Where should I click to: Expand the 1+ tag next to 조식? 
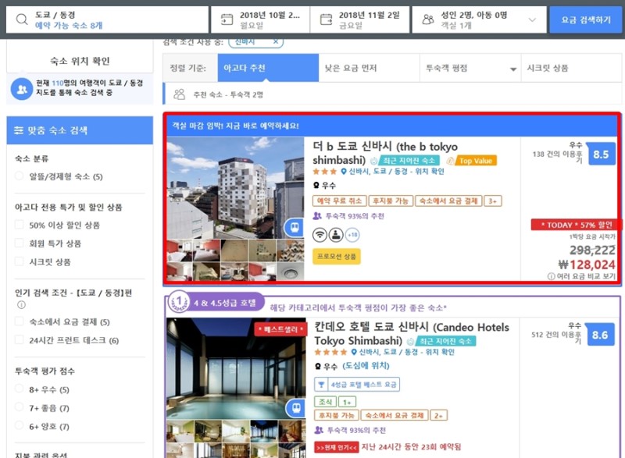click(347, 402)
